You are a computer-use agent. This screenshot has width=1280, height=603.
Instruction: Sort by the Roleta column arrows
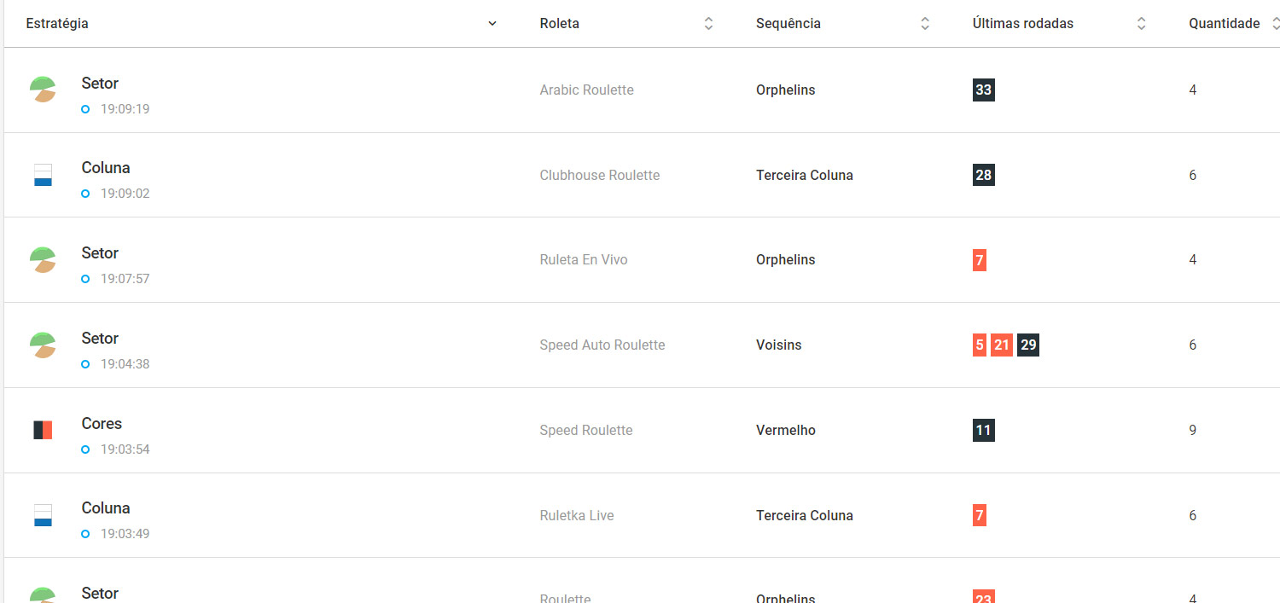(x=708, y=24)
